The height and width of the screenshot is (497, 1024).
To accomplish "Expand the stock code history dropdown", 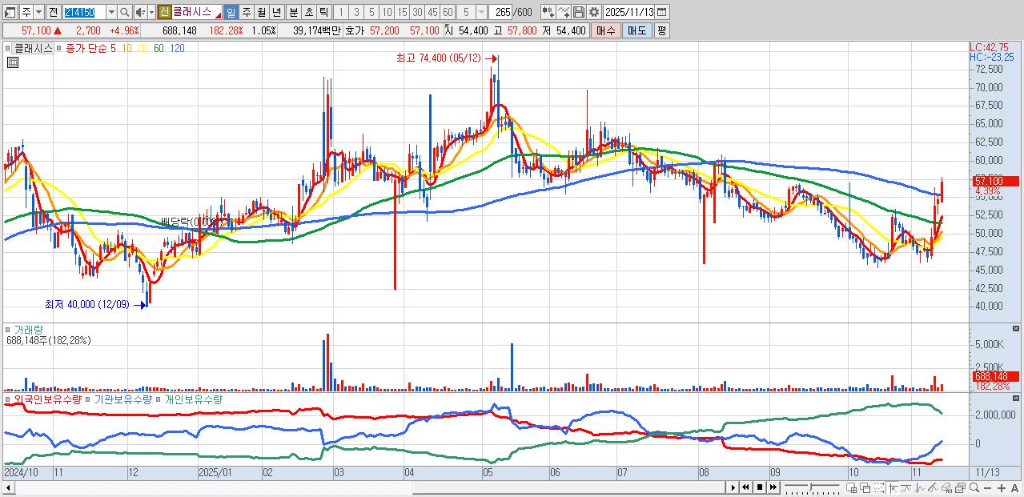I will click(x=111, y=12).
